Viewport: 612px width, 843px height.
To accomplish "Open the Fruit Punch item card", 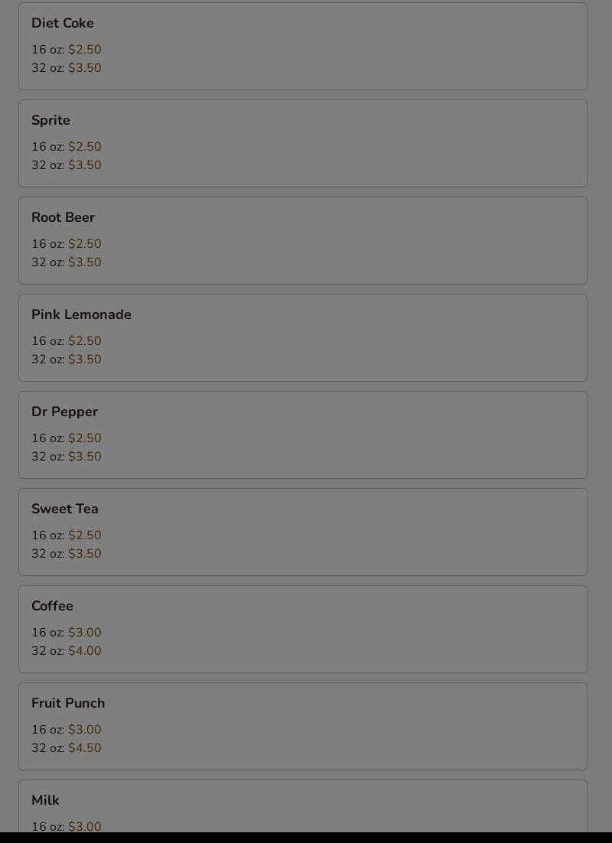I will (x=303, y=726).
